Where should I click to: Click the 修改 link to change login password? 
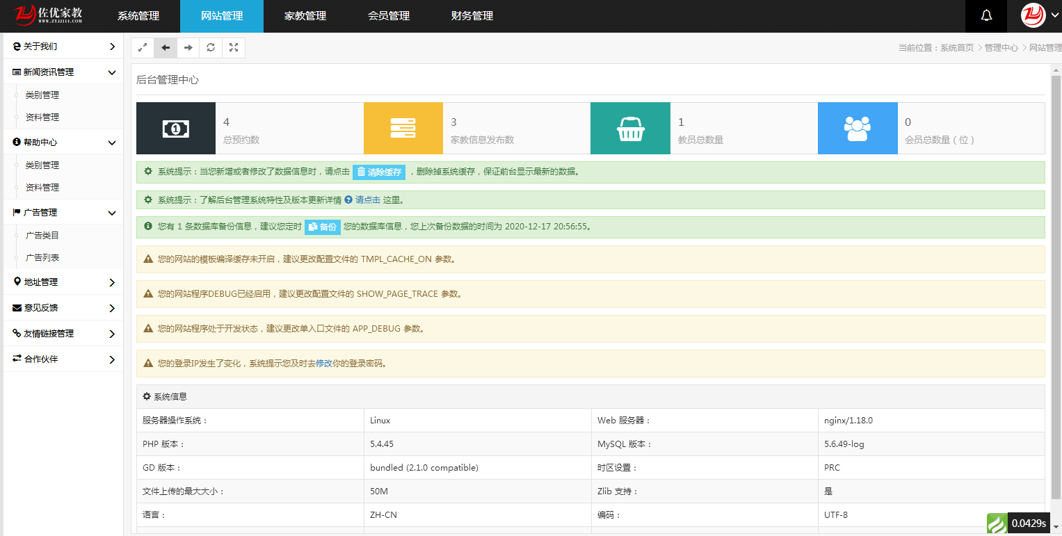click(325, 363)
